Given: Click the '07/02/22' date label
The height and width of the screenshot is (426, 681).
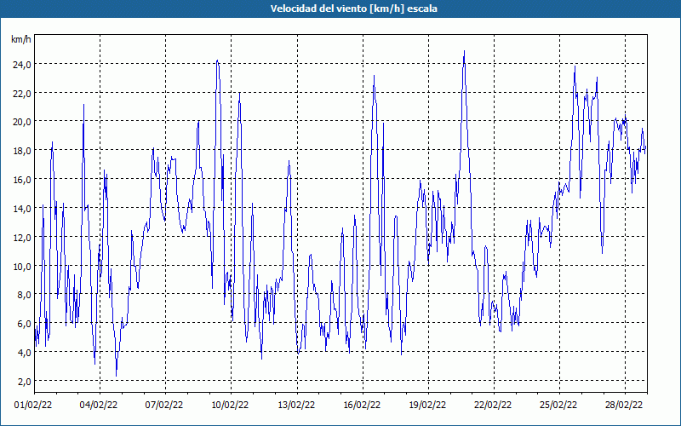Looking at the screenshot, I should point(164,405).
